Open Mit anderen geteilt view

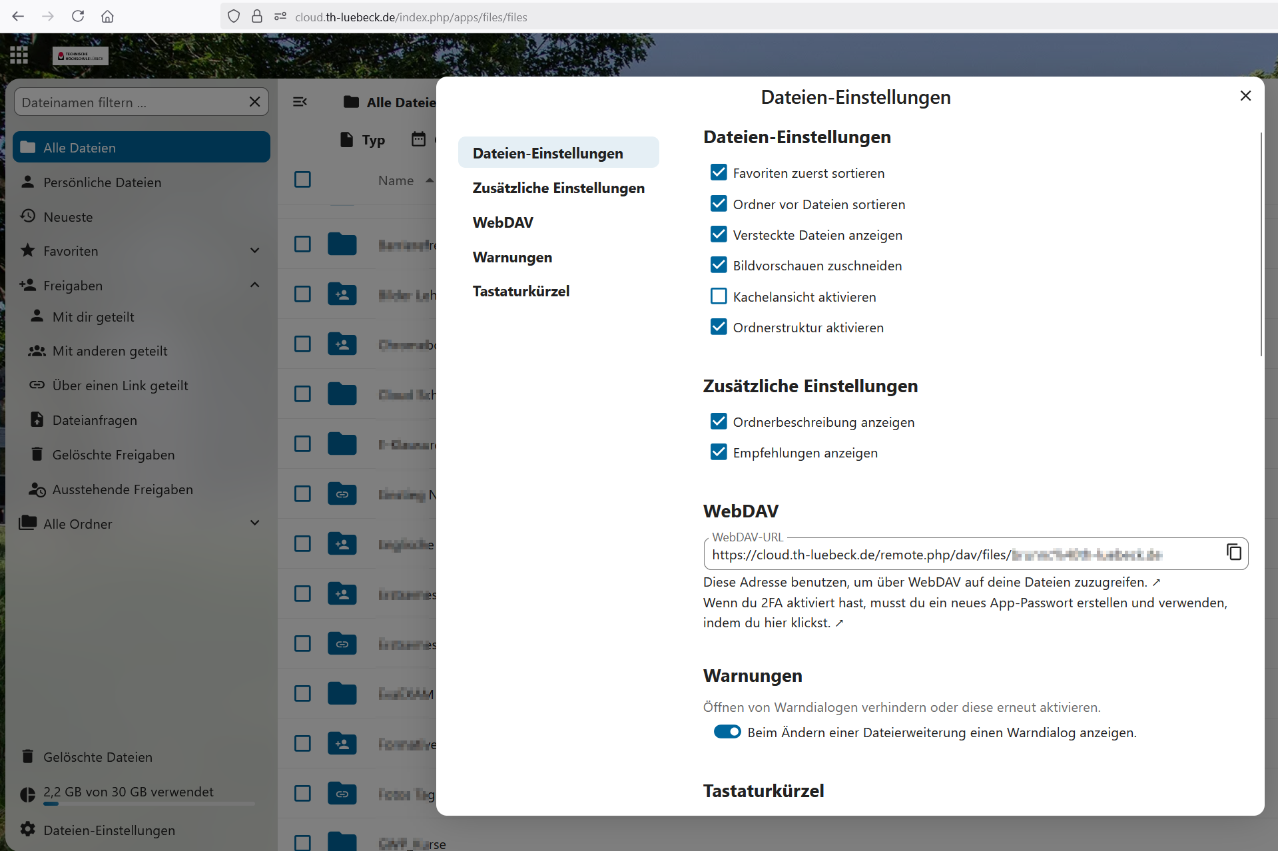click(110, 351)
